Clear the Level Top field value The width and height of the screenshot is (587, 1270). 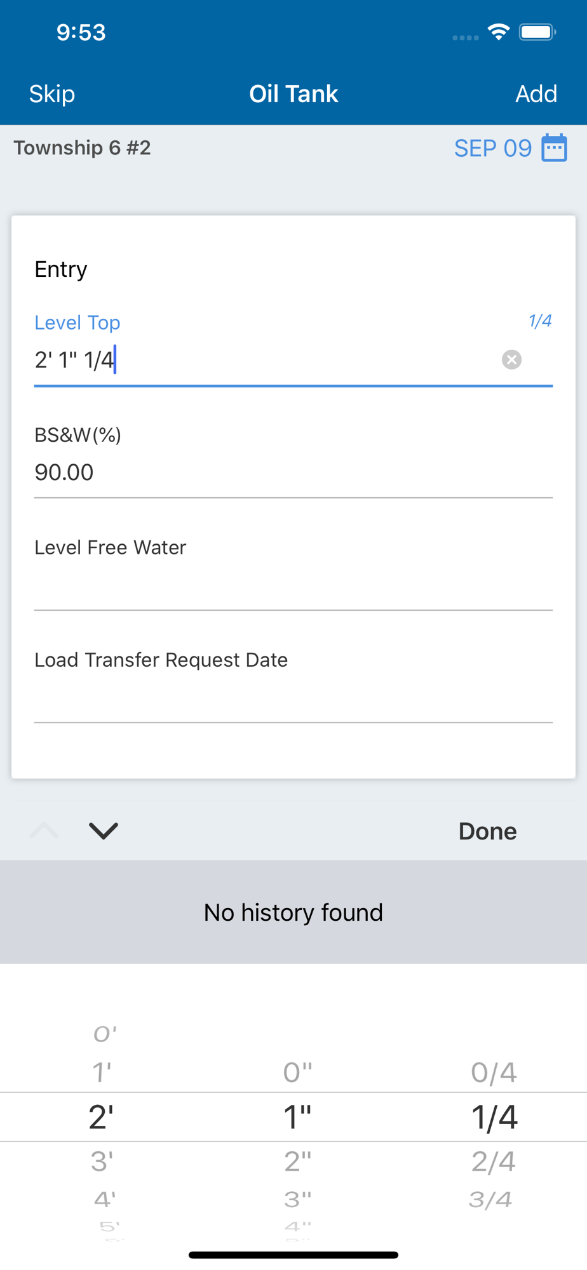511,360
